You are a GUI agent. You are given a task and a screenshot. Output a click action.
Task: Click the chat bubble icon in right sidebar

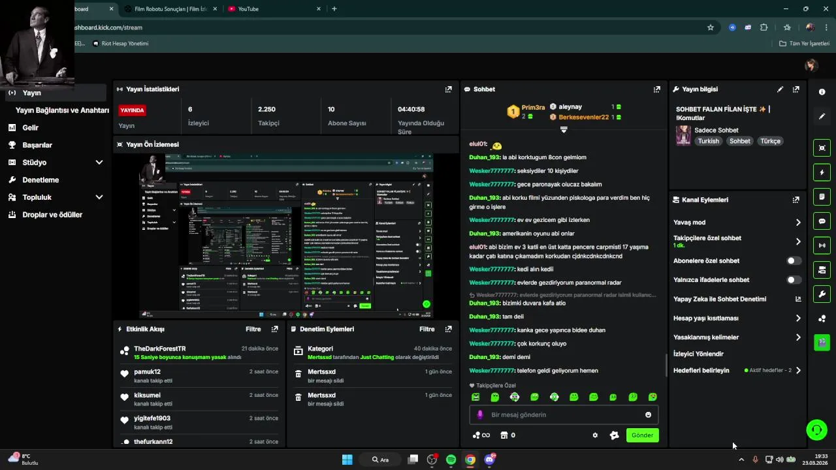(x=822, y=221)
